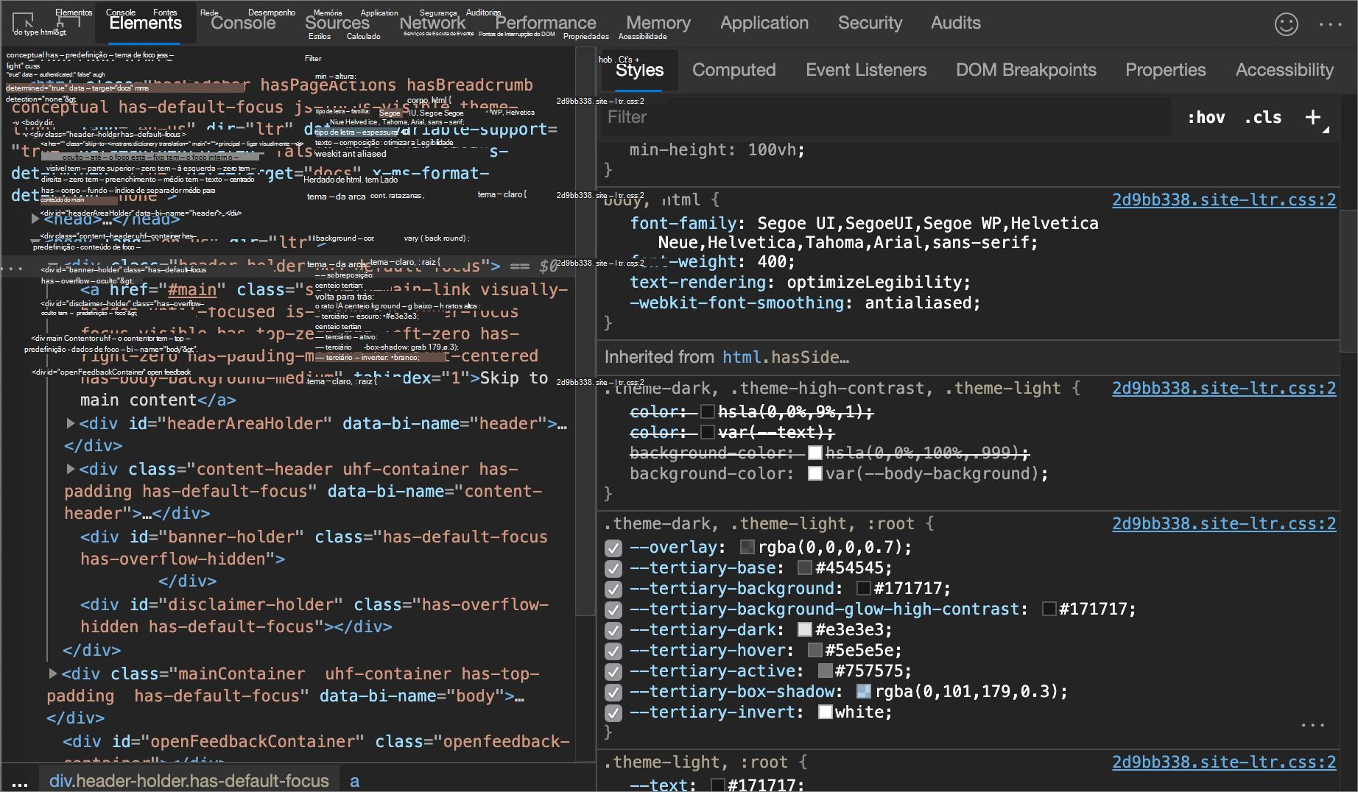
Task: Click the breadcrumb ellipsis at bottom left
Action: click(20, 782)
